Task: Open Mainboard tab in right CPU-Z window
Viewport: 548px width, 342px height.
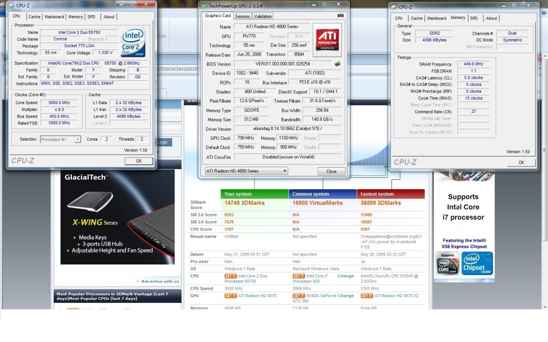Action: click(436, 18)
